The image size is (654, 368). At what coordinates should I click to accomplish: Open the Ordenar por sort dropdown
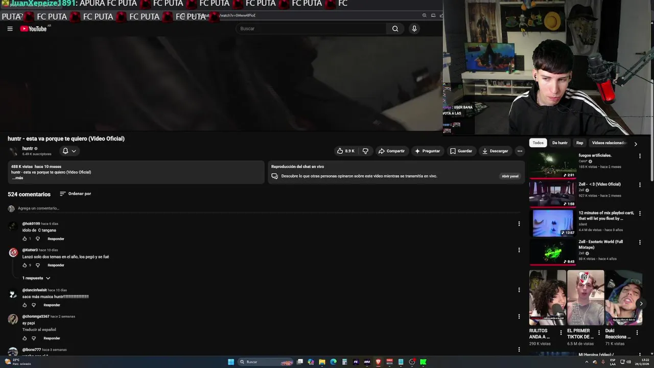(x=75, y=194)
